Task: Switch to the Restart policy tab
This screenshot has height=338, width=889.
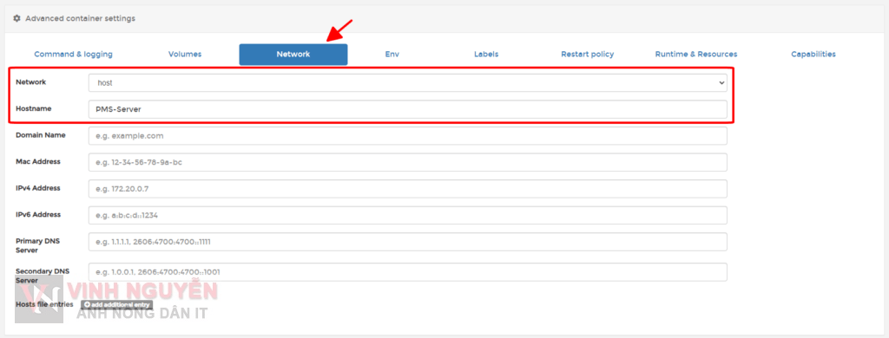Action: click(588, 55)
